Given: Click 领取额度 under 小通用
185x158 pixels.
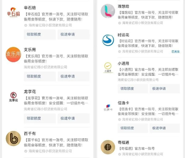Looking at the screenshot, I should pos(133,89).
